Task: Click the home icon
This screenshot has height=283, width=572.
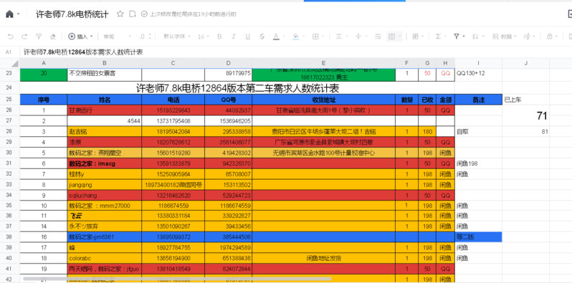Action: tap(9, 14)
